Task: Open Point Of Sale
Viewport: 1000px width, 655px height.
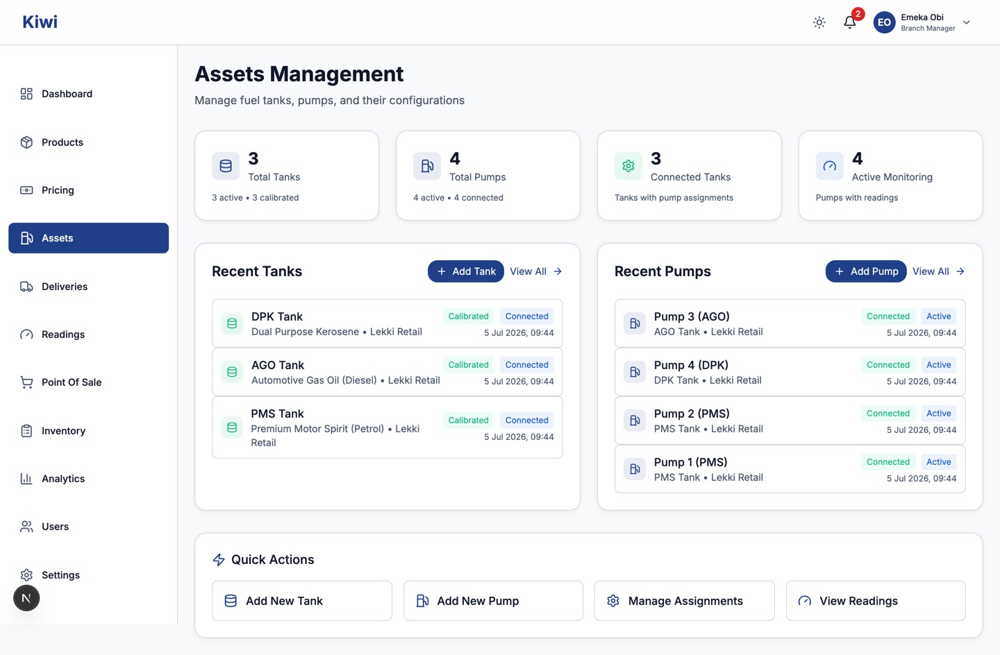Action: click(x=88, y=382)
